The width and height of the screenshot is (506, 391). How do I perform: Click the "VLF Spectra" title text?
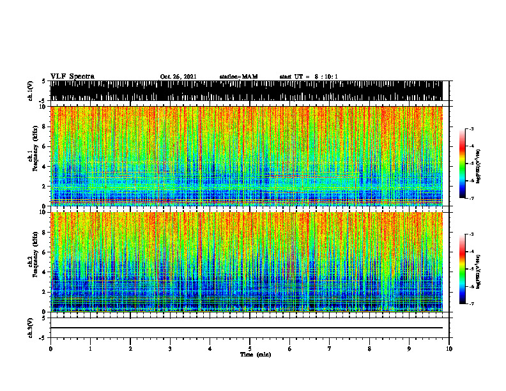(x=72, y=77)
